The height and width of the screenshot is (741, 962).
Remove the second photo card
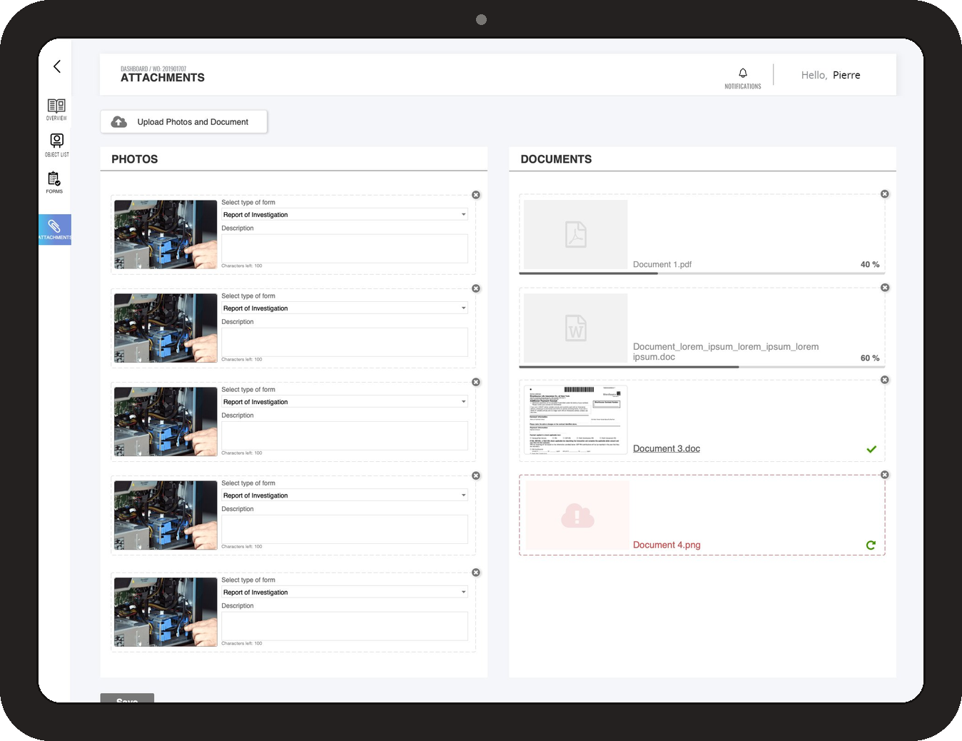[x=476, y=288]
